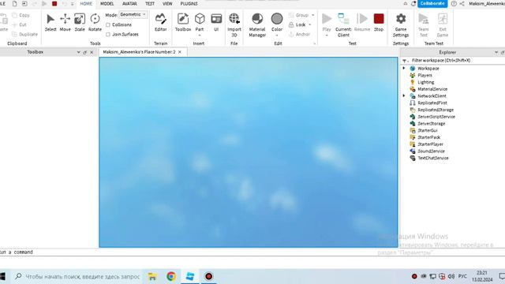Select ServerStorage in Explorer
The width and height of the screenshot is (505, 284).
pos(432,123)
